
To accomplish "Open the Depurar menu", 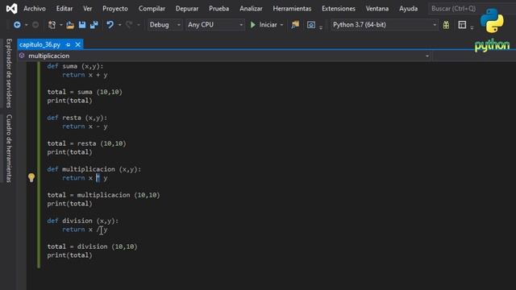I will (x=187, y=9).
